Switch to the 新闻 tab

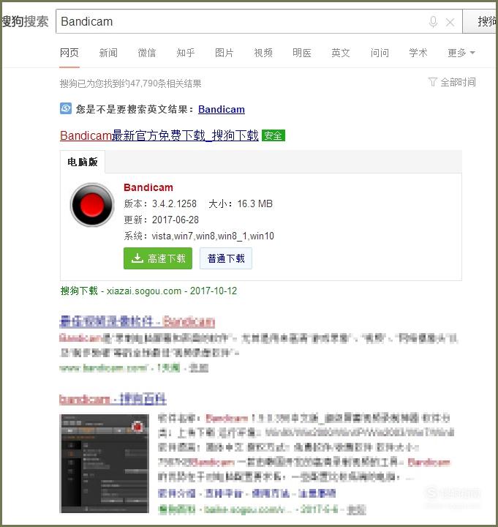tap(108, 53)
